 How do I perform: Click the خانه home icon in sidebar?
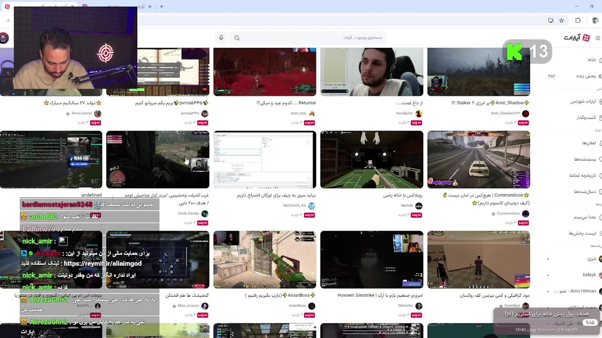click(x=600, y=60)
